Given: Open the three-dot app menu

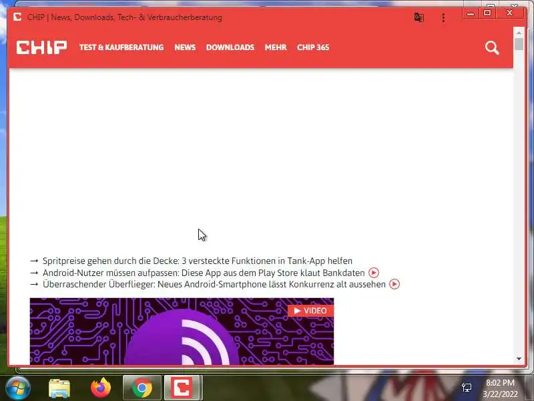Looking at the screenshot, I should pos(443,18).
